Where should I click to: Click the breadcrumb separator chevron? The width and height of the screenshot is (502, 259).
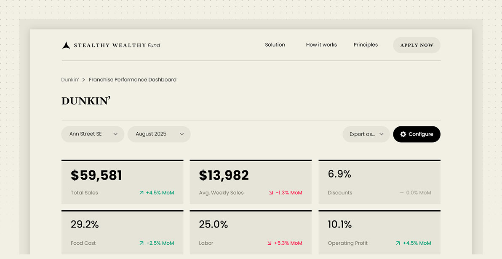click(x=84, y=80)
